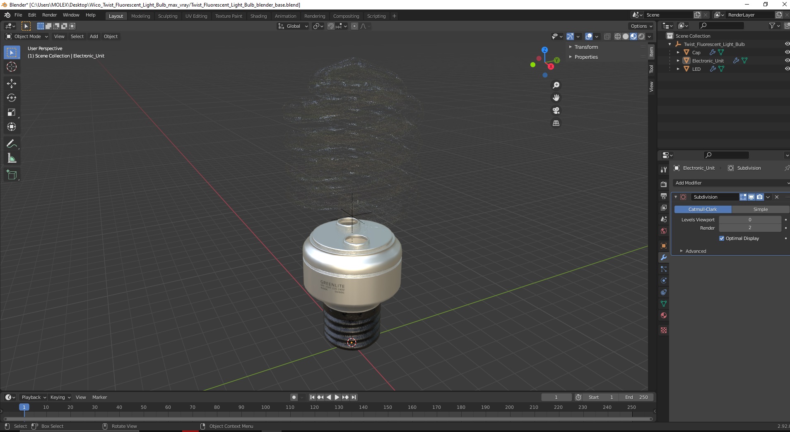Image resolution: width=790 pixels, height=432 pixels.
Task: Open the Texture properties tab
Action: click(x=664, y=330)
